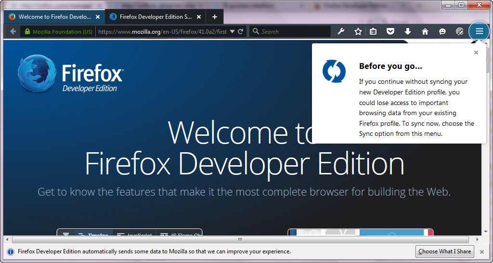
Task: Open a new tab with plus button
Action: click(x=214, y=17)
